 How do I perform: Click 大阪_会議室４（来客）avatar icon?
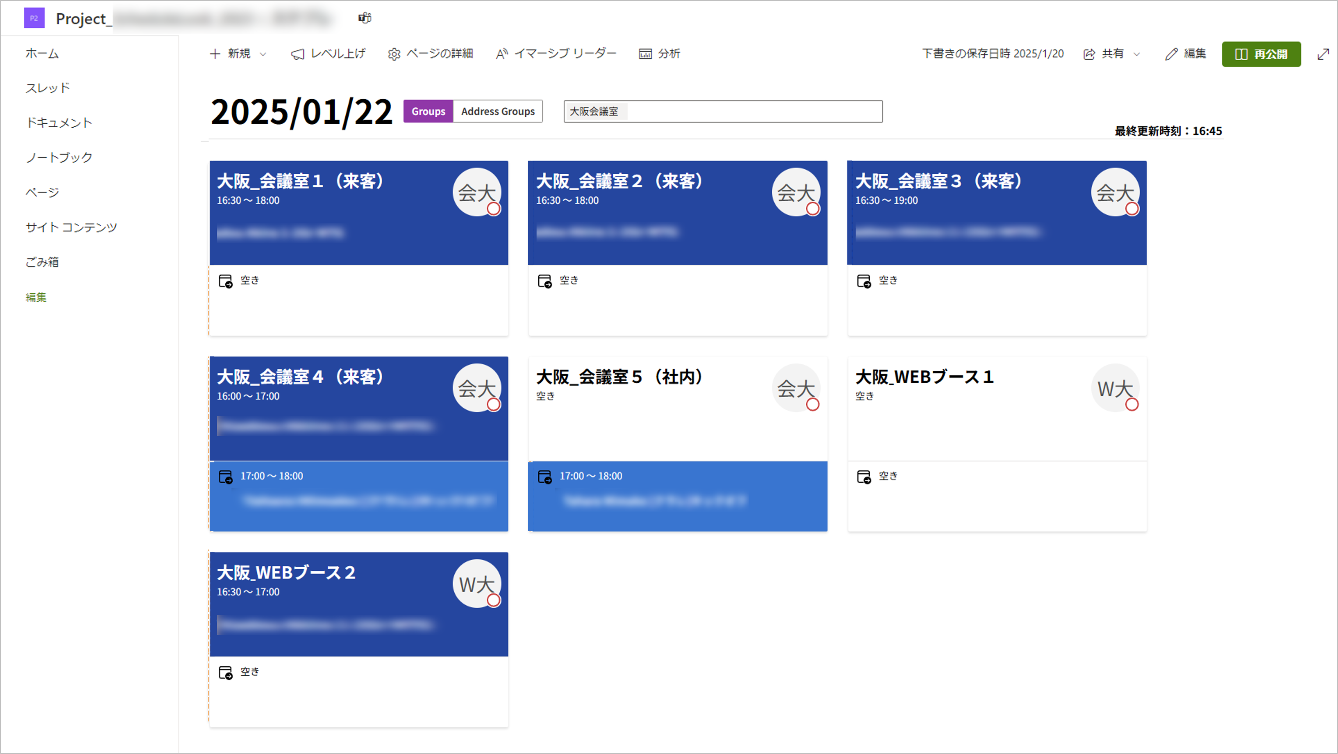(477, 388)
